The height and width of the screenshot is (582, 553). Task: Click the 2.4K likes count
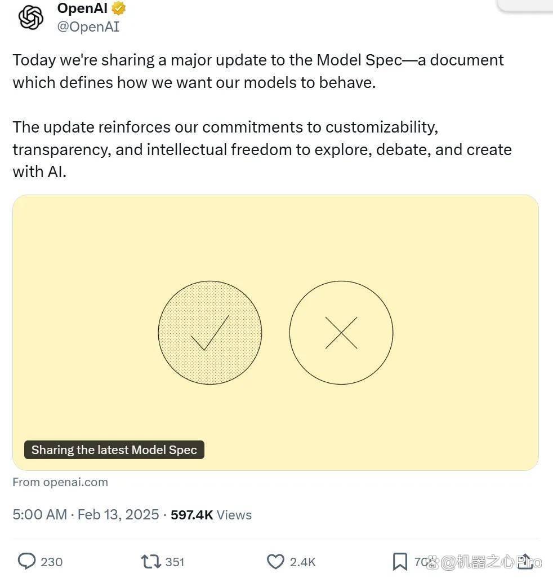[x=303, y=562]
